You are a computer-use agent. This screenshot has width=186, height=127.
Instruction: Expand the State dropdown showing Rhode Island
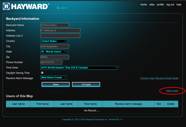(x=53, y=52)
